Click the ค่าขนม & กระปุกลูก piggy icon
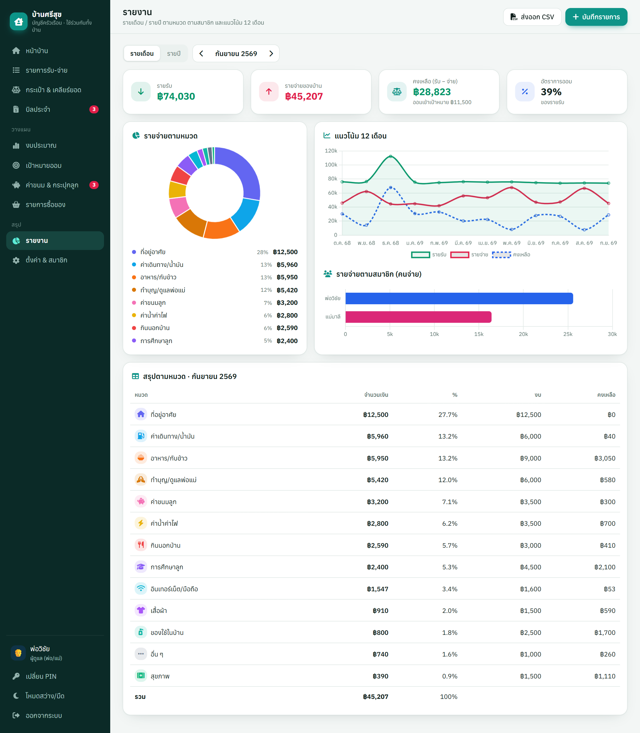The height and width of the screenshot is (733, 640). (x=16, y=185)
